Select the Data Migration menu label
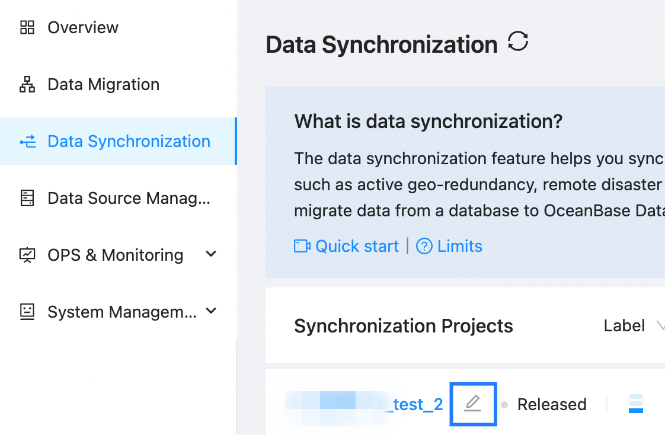The height and width of the screenshot is (435, 665). pos(103,85)
